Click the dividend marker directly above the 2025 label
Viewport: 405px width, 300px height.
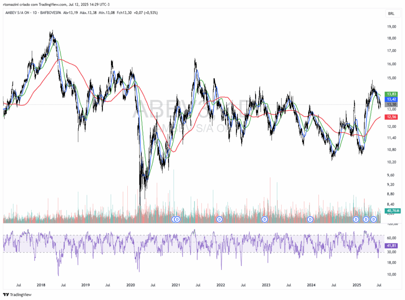(356, 219)
